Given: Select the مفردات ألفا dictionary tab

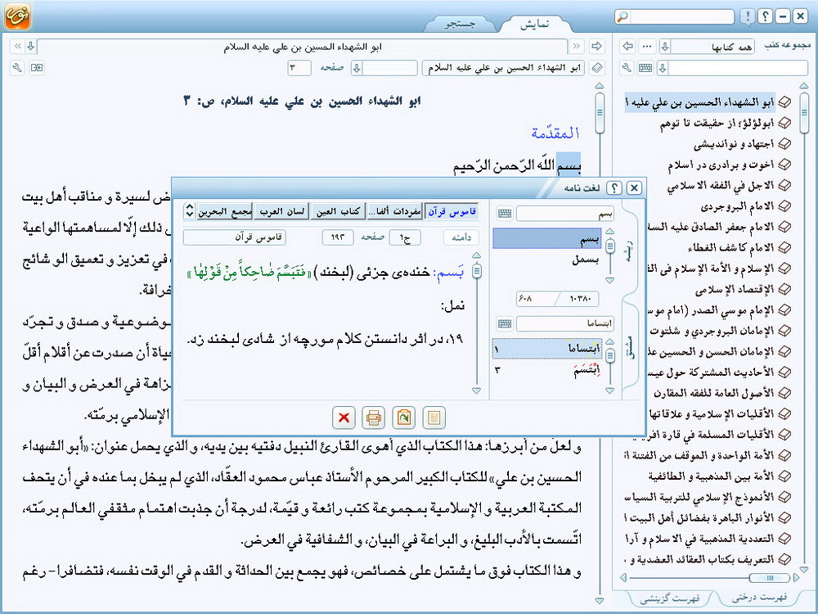Looking at the screenshot, I should click(x=394, y=211).
